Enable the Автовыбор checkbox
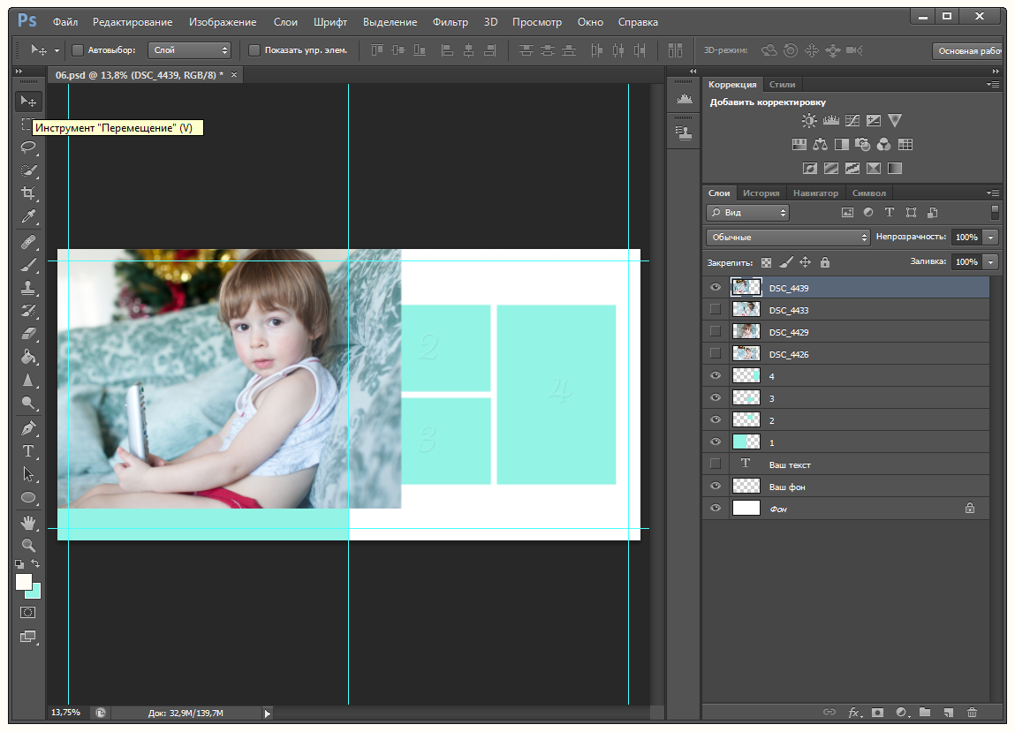The width and height of the screenshot is (1015, 732). point(77,50)
